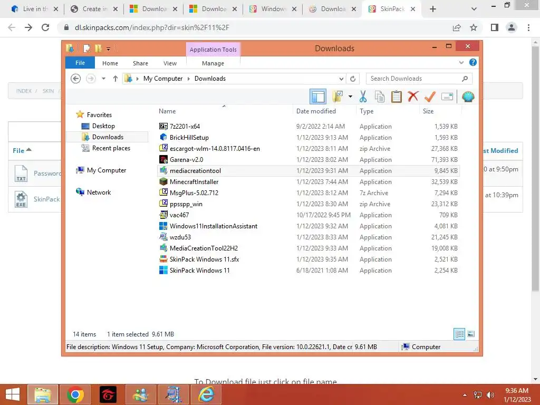Open the File ribbon tab
The width and height of the screenshot is (540, 405).
(x=80, y=63)
